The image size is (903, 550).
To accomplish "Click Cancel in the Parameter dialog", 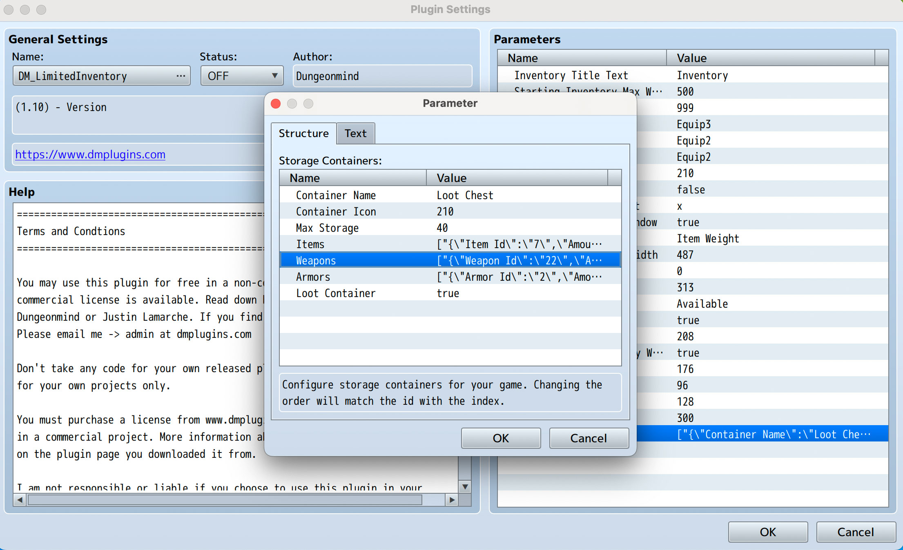I will [x=589, y=438].
